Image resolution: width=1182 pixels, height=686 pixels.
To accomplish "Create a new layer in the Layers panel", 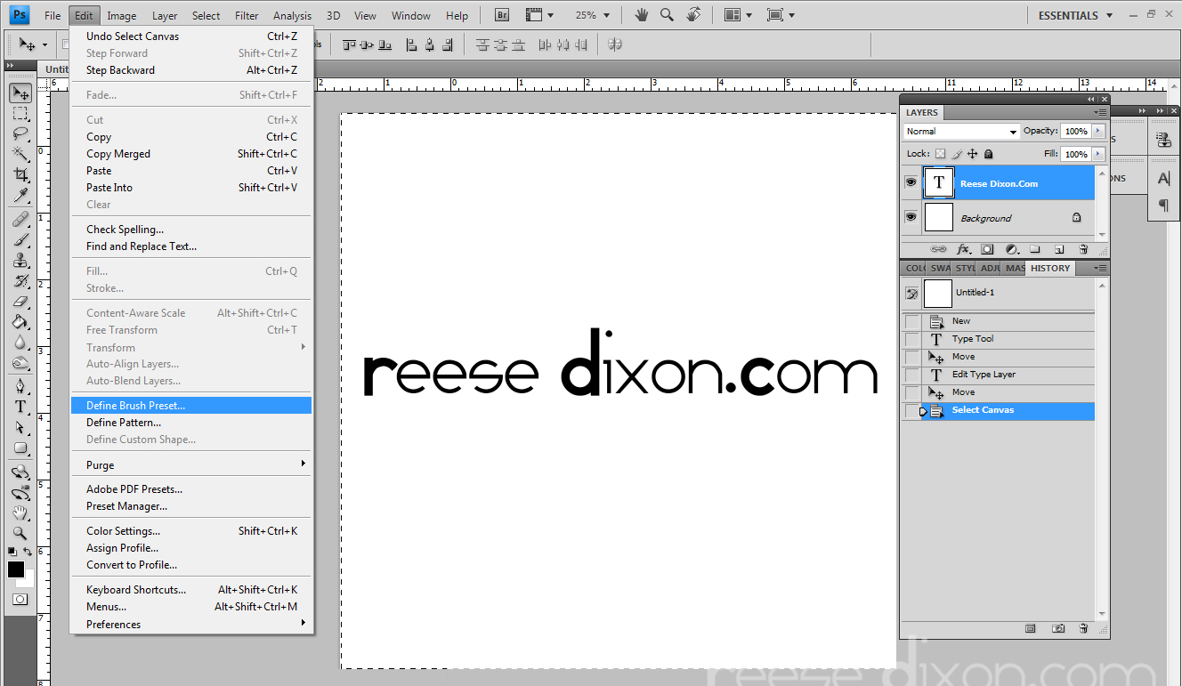I will pos(1058,250).
